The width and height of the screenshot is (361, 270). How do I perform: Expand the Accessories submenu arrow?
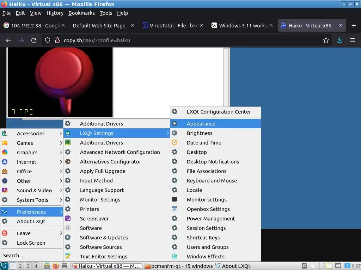tap(61, 133)
